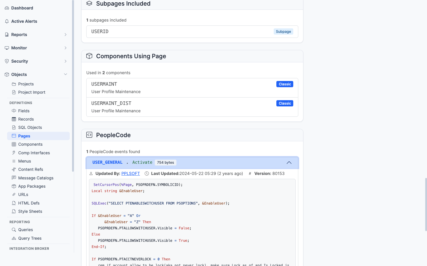Collapse the USER_GENERAL Activate PeopleCode panel
Image resolution: width=427 pixels, height=266 pixels.
click(x=289, y=163)
